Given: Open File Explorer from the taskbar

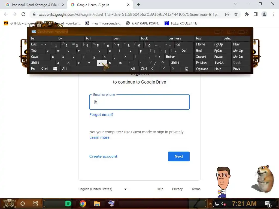Looking at the screenshot, I should pyautogui.click(x=97, y=204).
